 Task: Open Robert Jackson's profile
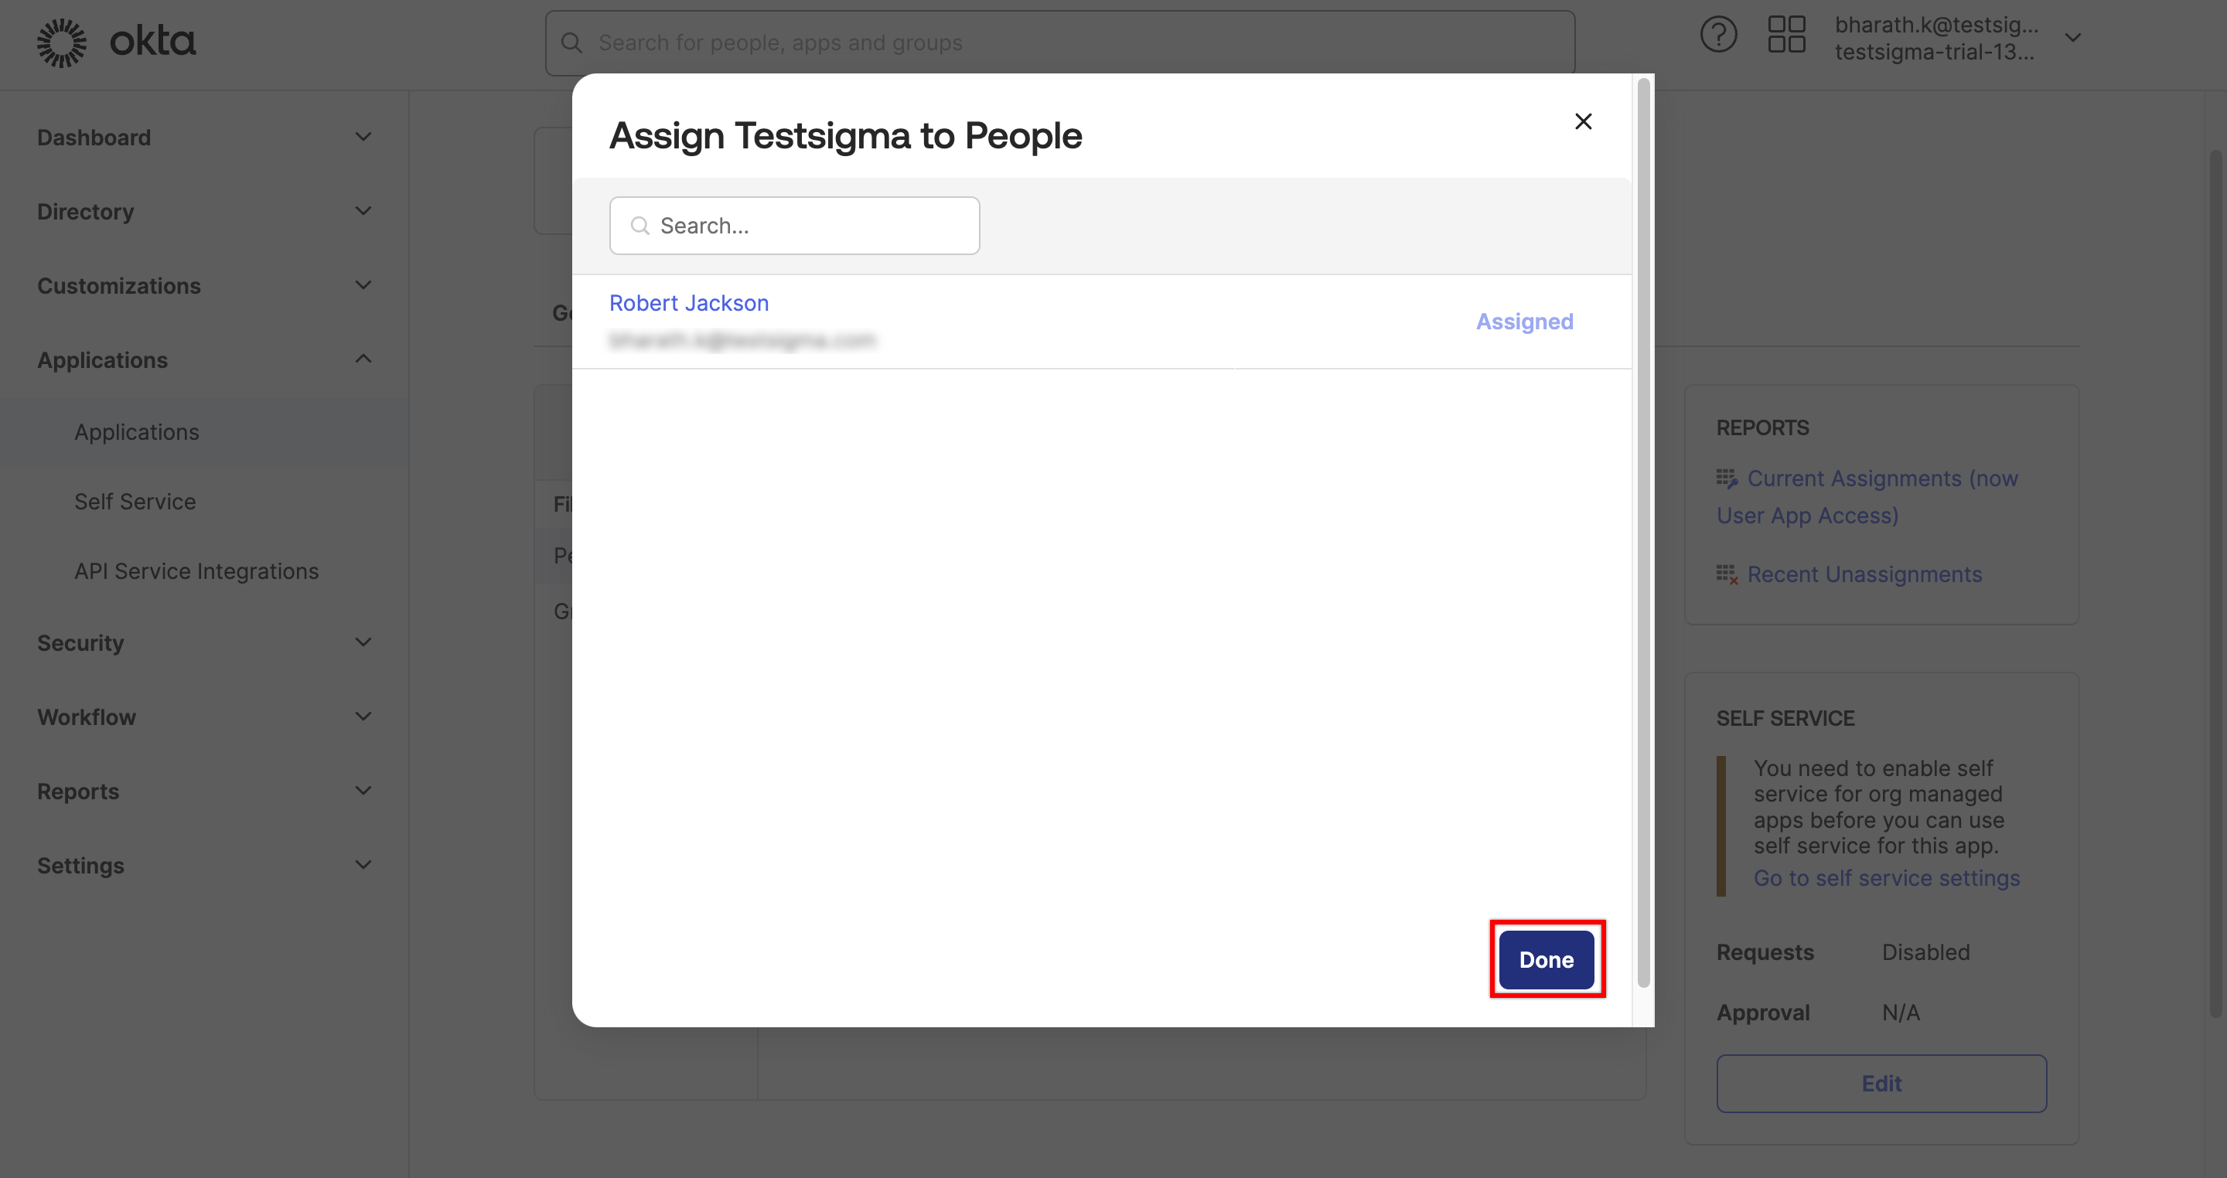(x=688, y=302)
